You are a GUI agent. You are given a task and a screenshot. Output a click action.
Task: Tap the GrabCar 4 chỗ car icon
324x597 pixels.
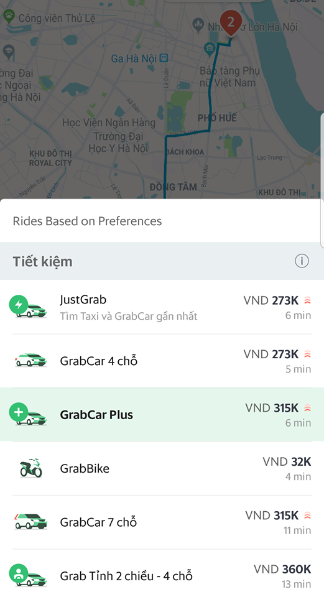30,360
